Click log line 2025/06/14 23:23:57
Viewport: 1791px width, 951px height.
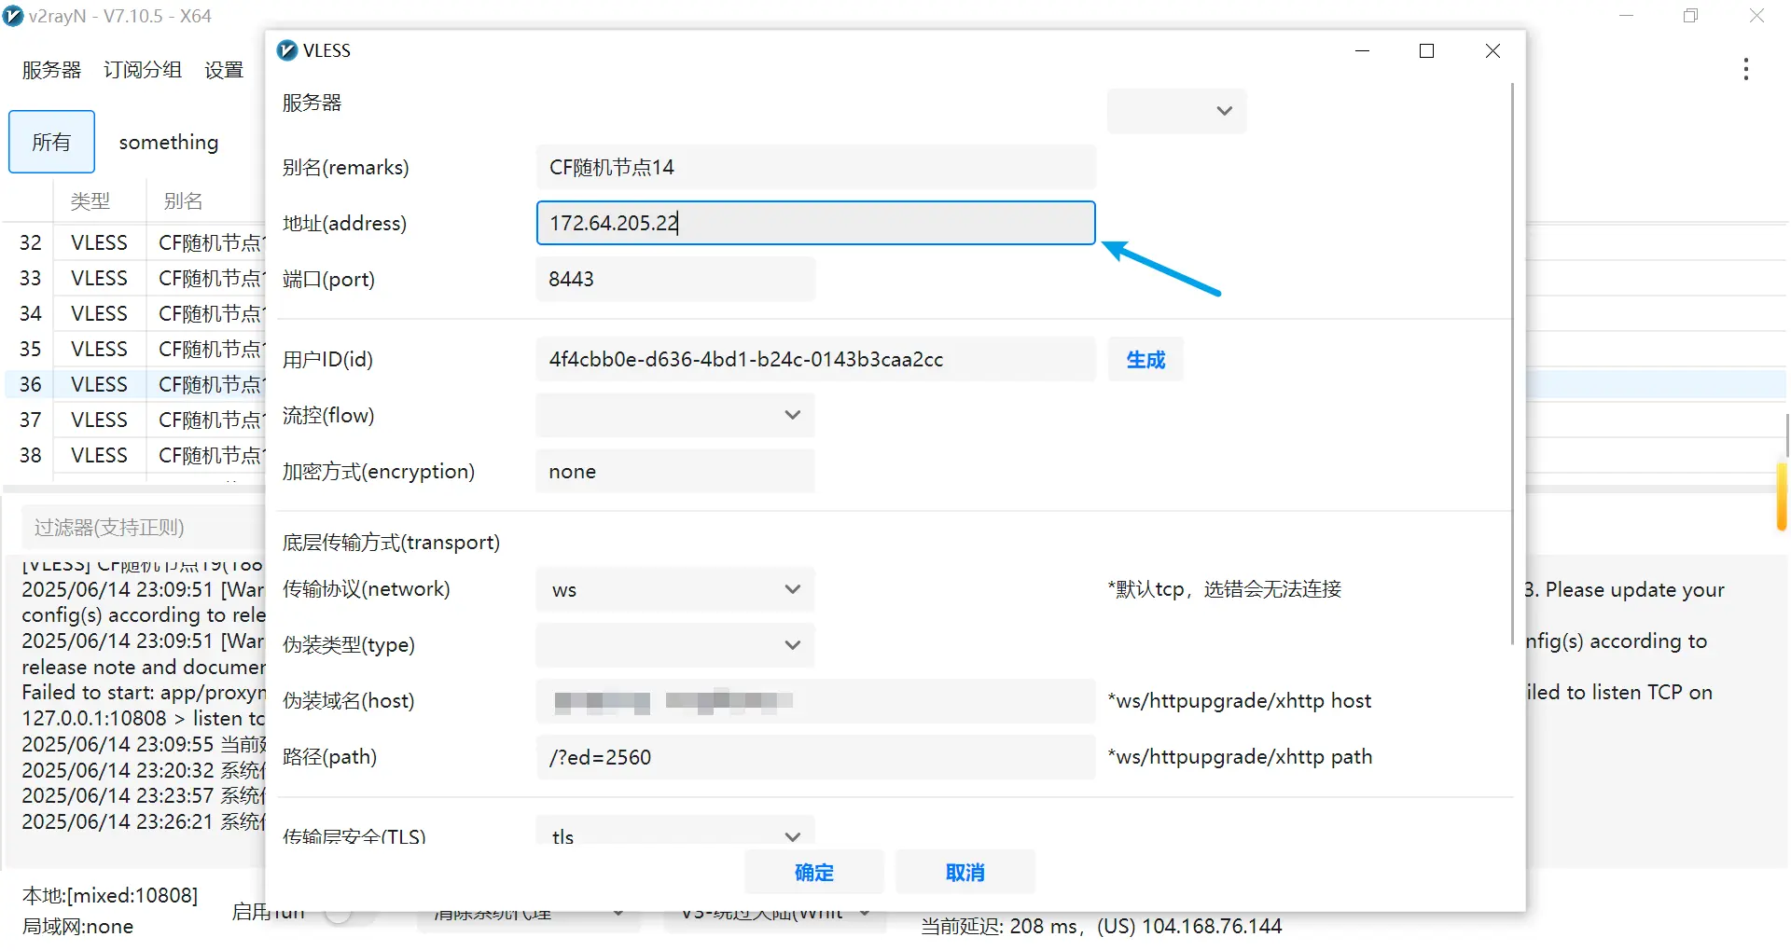click(x=144, y=795)
